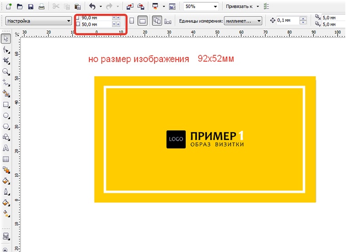The width and height of the screenshot is (359, 252).
Task: Decrease the nudge offset with down arrow
Action: (x=303, y=22)
